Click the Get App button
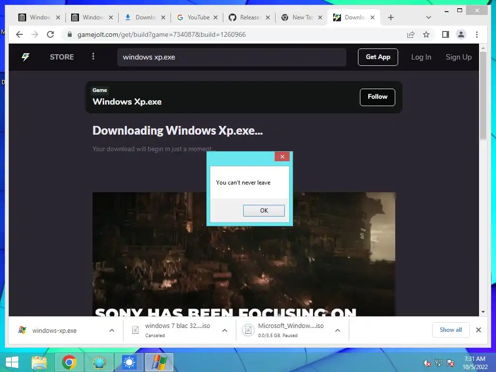The image size is (496, 372). pos(378,57)
